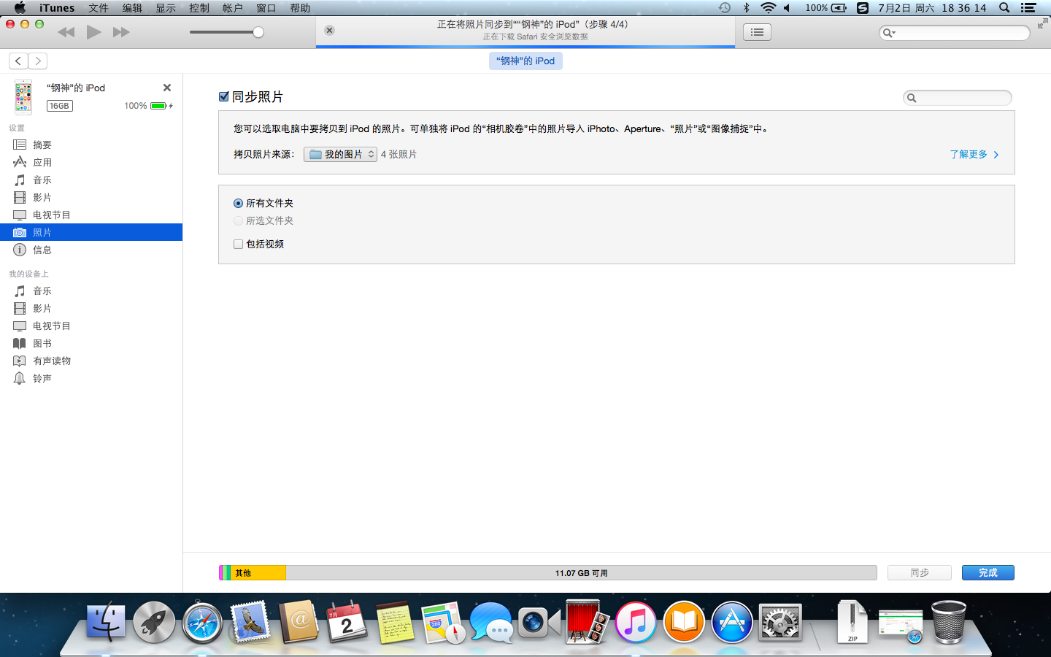
Task: Go back with the left navigation arrow
Action: point(18,61)
